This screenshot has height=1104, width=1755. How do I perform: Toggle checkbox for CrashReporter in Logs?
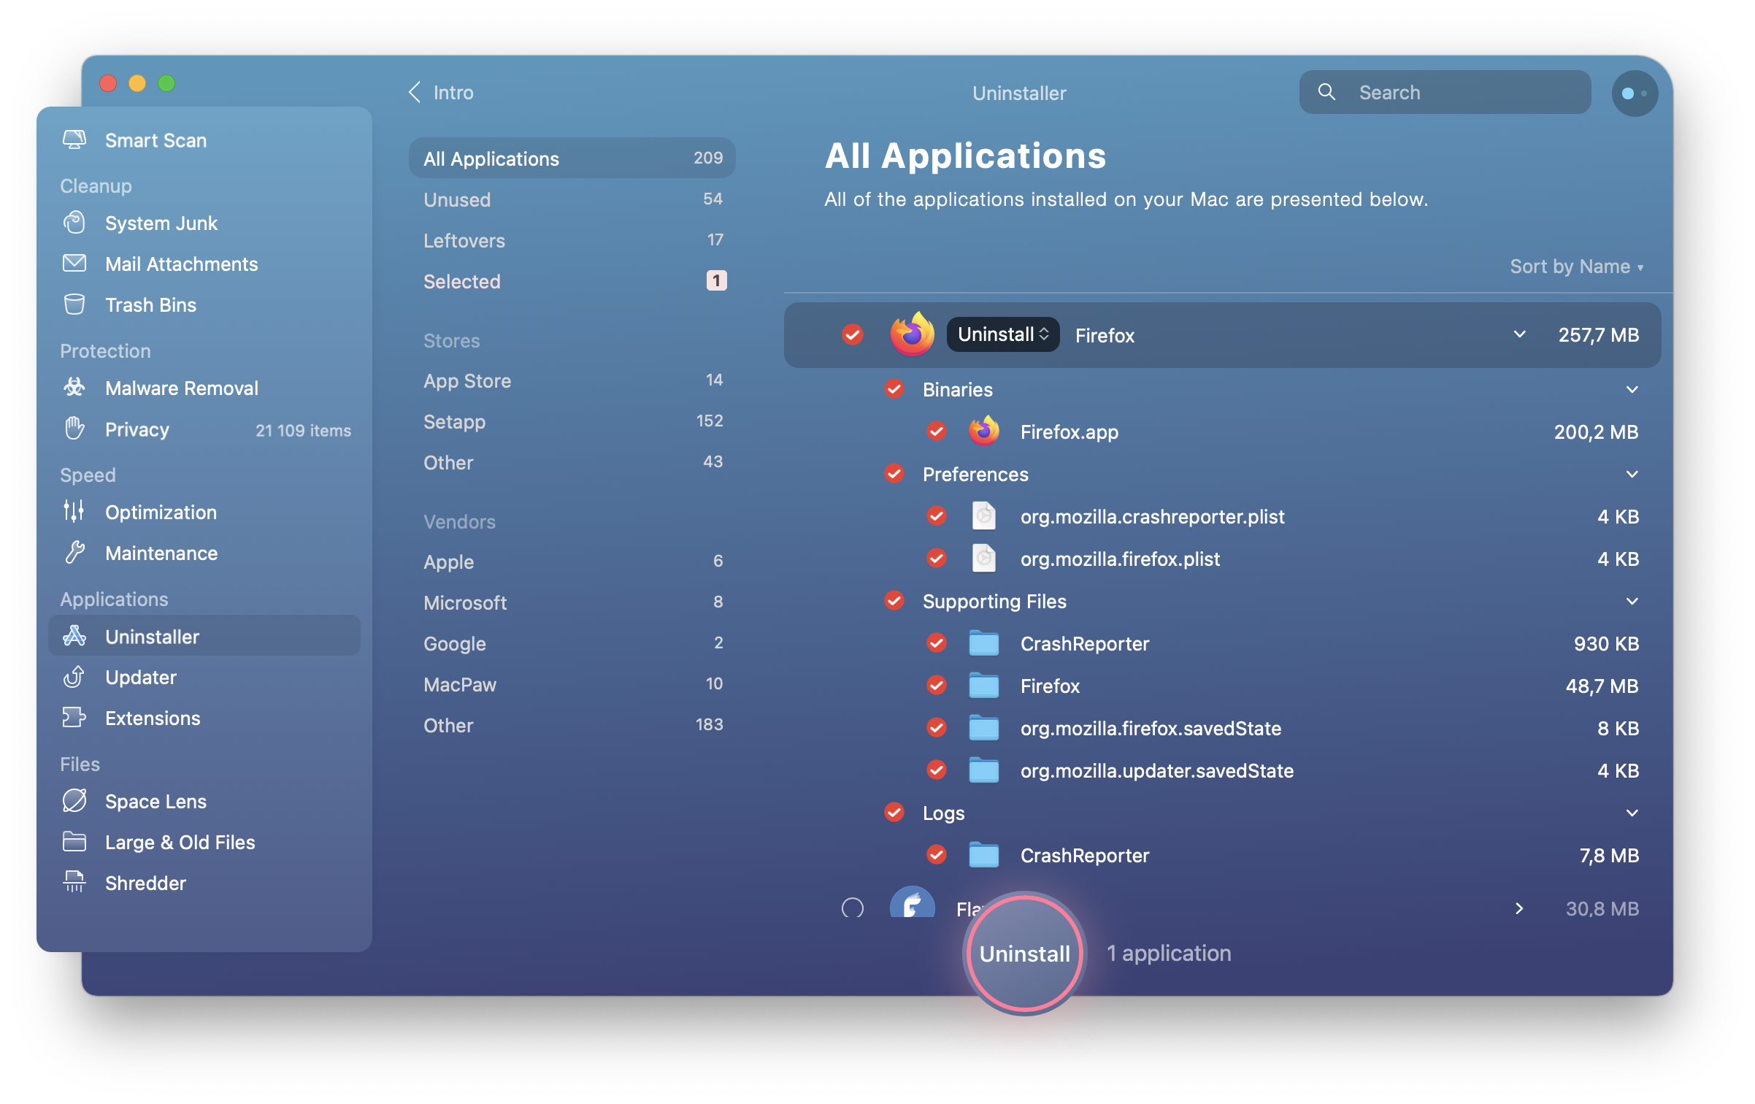pos(937,855)
